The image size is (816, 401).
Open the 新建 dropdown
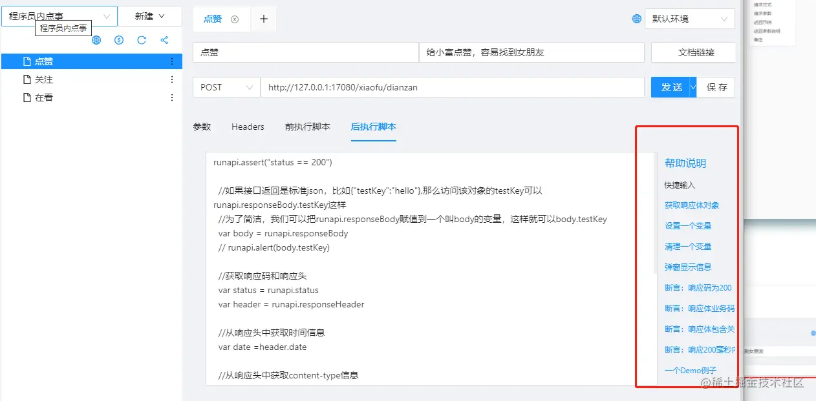point(150,16)
